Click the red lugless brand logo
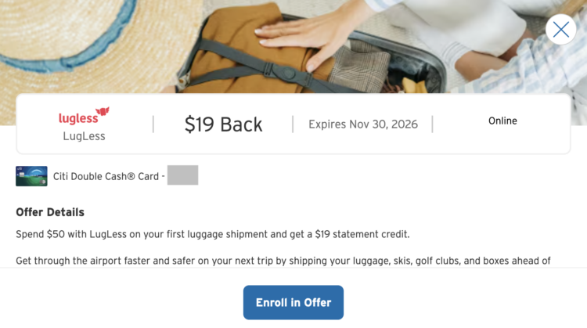The image size is (587, 328). [x=84, y=115]
